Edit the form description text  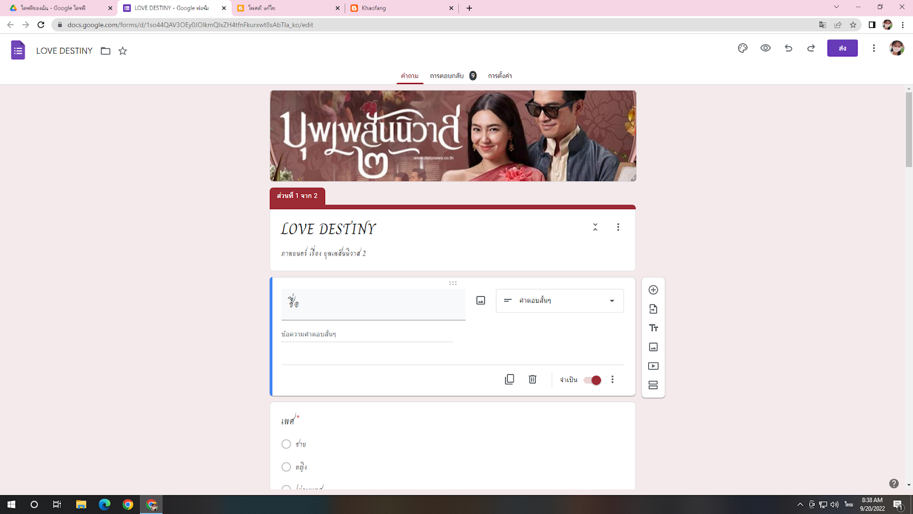tap(324, 253)
